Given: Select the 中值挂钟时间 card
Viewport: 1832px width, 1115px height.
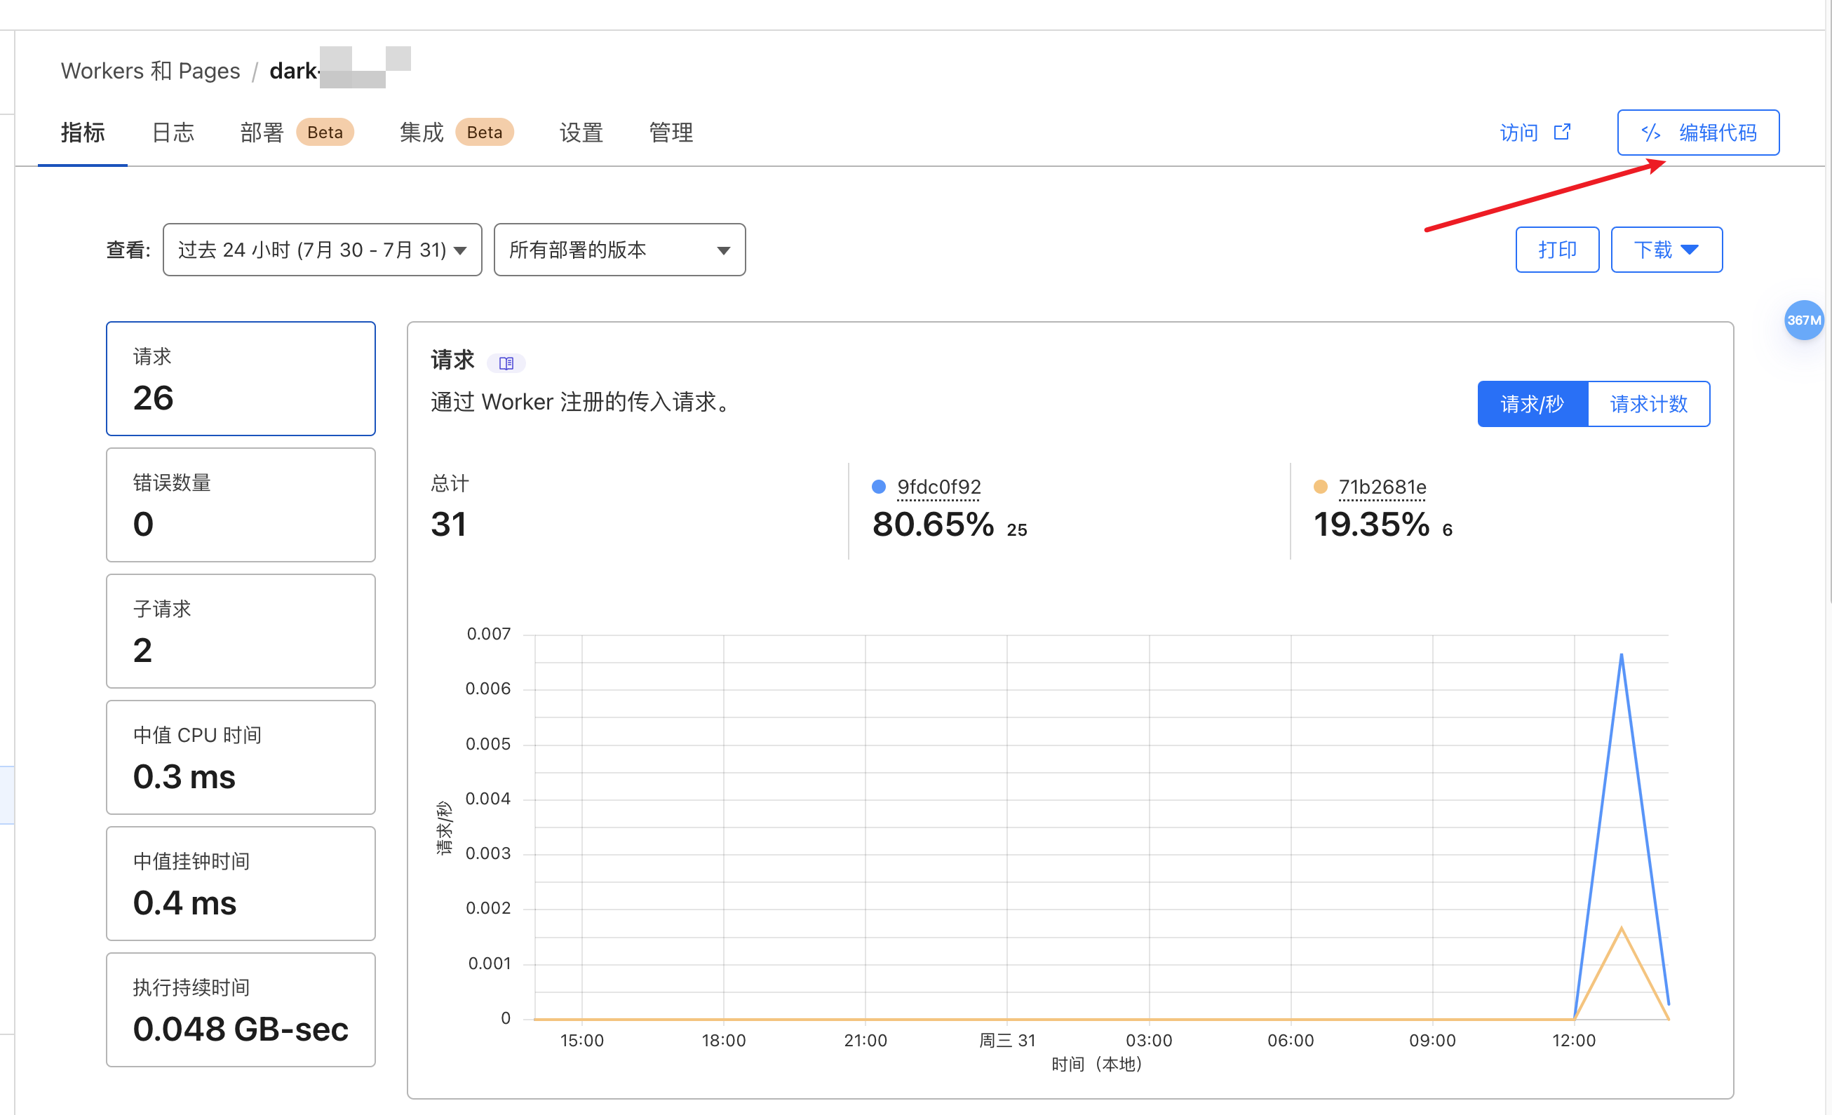Looking at the screenshot, I should [x=240, y=884].
